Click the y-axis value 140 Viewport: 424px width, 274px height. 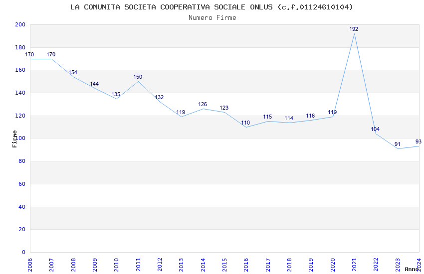pyautogui.click(x=20, y=93)
